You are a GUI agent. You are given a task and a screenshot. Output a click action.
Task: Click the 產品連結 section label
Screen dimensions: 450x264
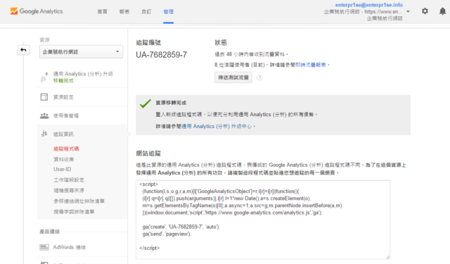(x=50, y=232)
